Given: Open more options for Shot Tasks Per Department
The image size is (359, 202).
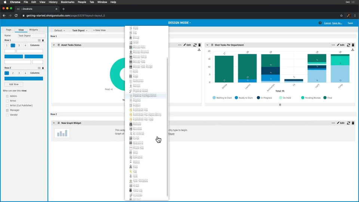Looking at the screenshot, I should [333, 45].
